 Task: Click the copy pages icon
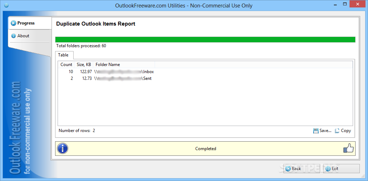point(337,131)
